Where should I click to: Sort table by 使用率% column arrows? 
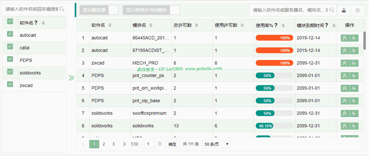pyautogui.click(x=283, y=25)
